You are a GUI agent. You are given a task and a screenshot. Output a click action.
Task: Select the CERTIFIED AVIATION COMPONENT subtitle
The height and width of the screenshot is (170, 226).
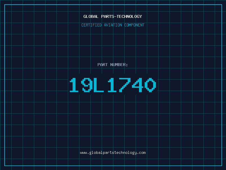[x=113, y=25]
